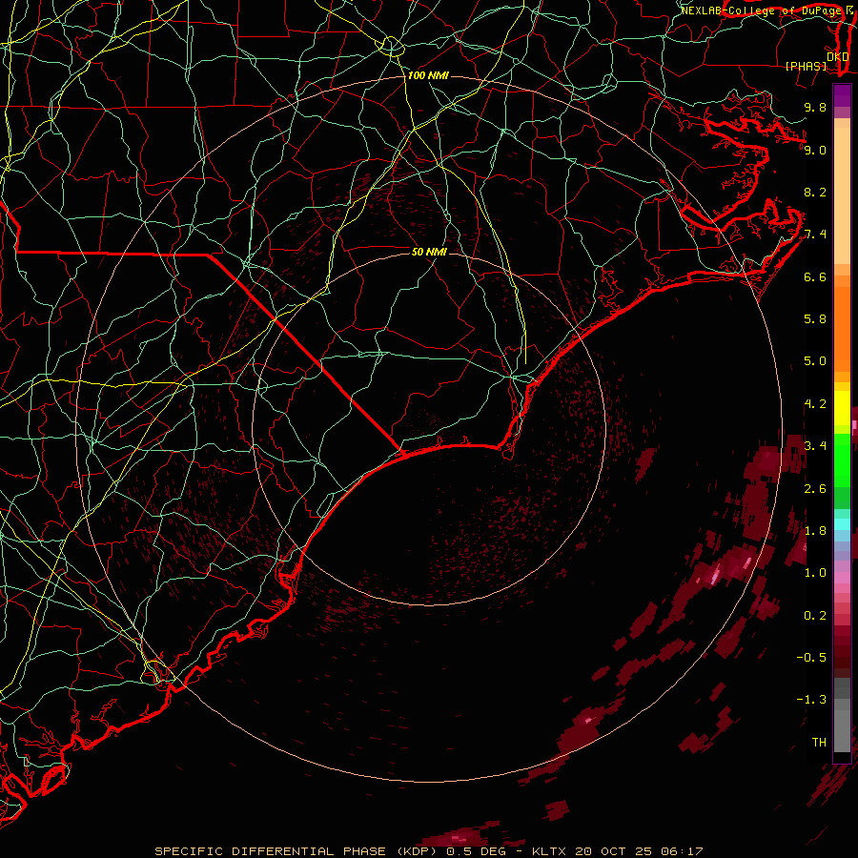This screenshot has width=858, height=858.
Task: Click the 6.6 value on color scale
Action: point(815,276)
